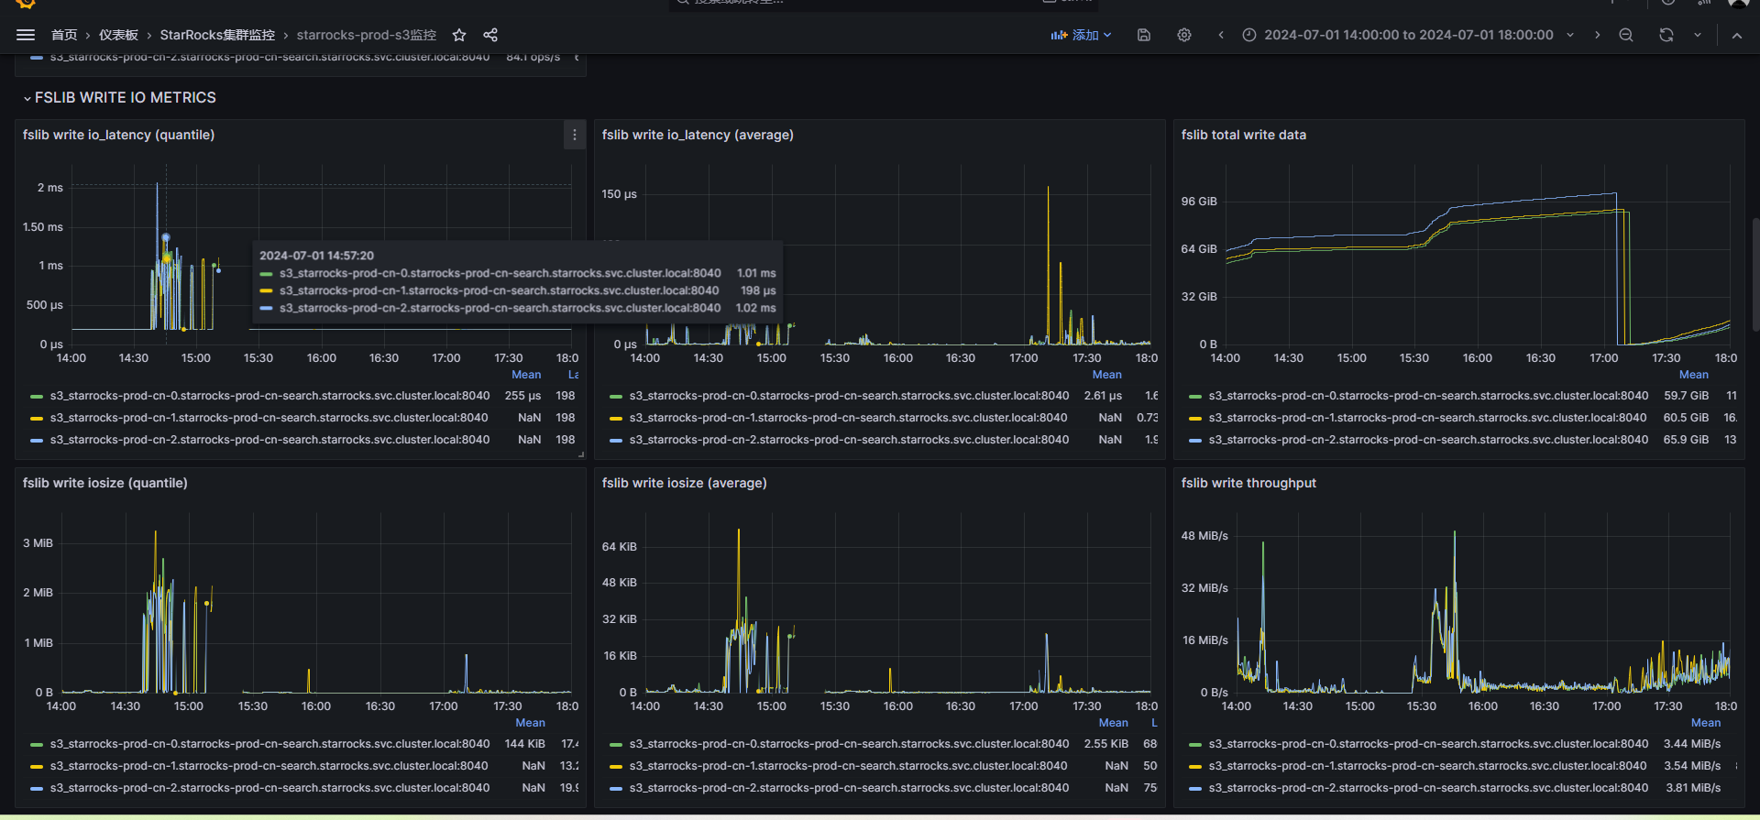This screenshot has width=1760, height=820.
Task: Sort io_latency average legend by Mean
Action: [x=1107, y=375]
